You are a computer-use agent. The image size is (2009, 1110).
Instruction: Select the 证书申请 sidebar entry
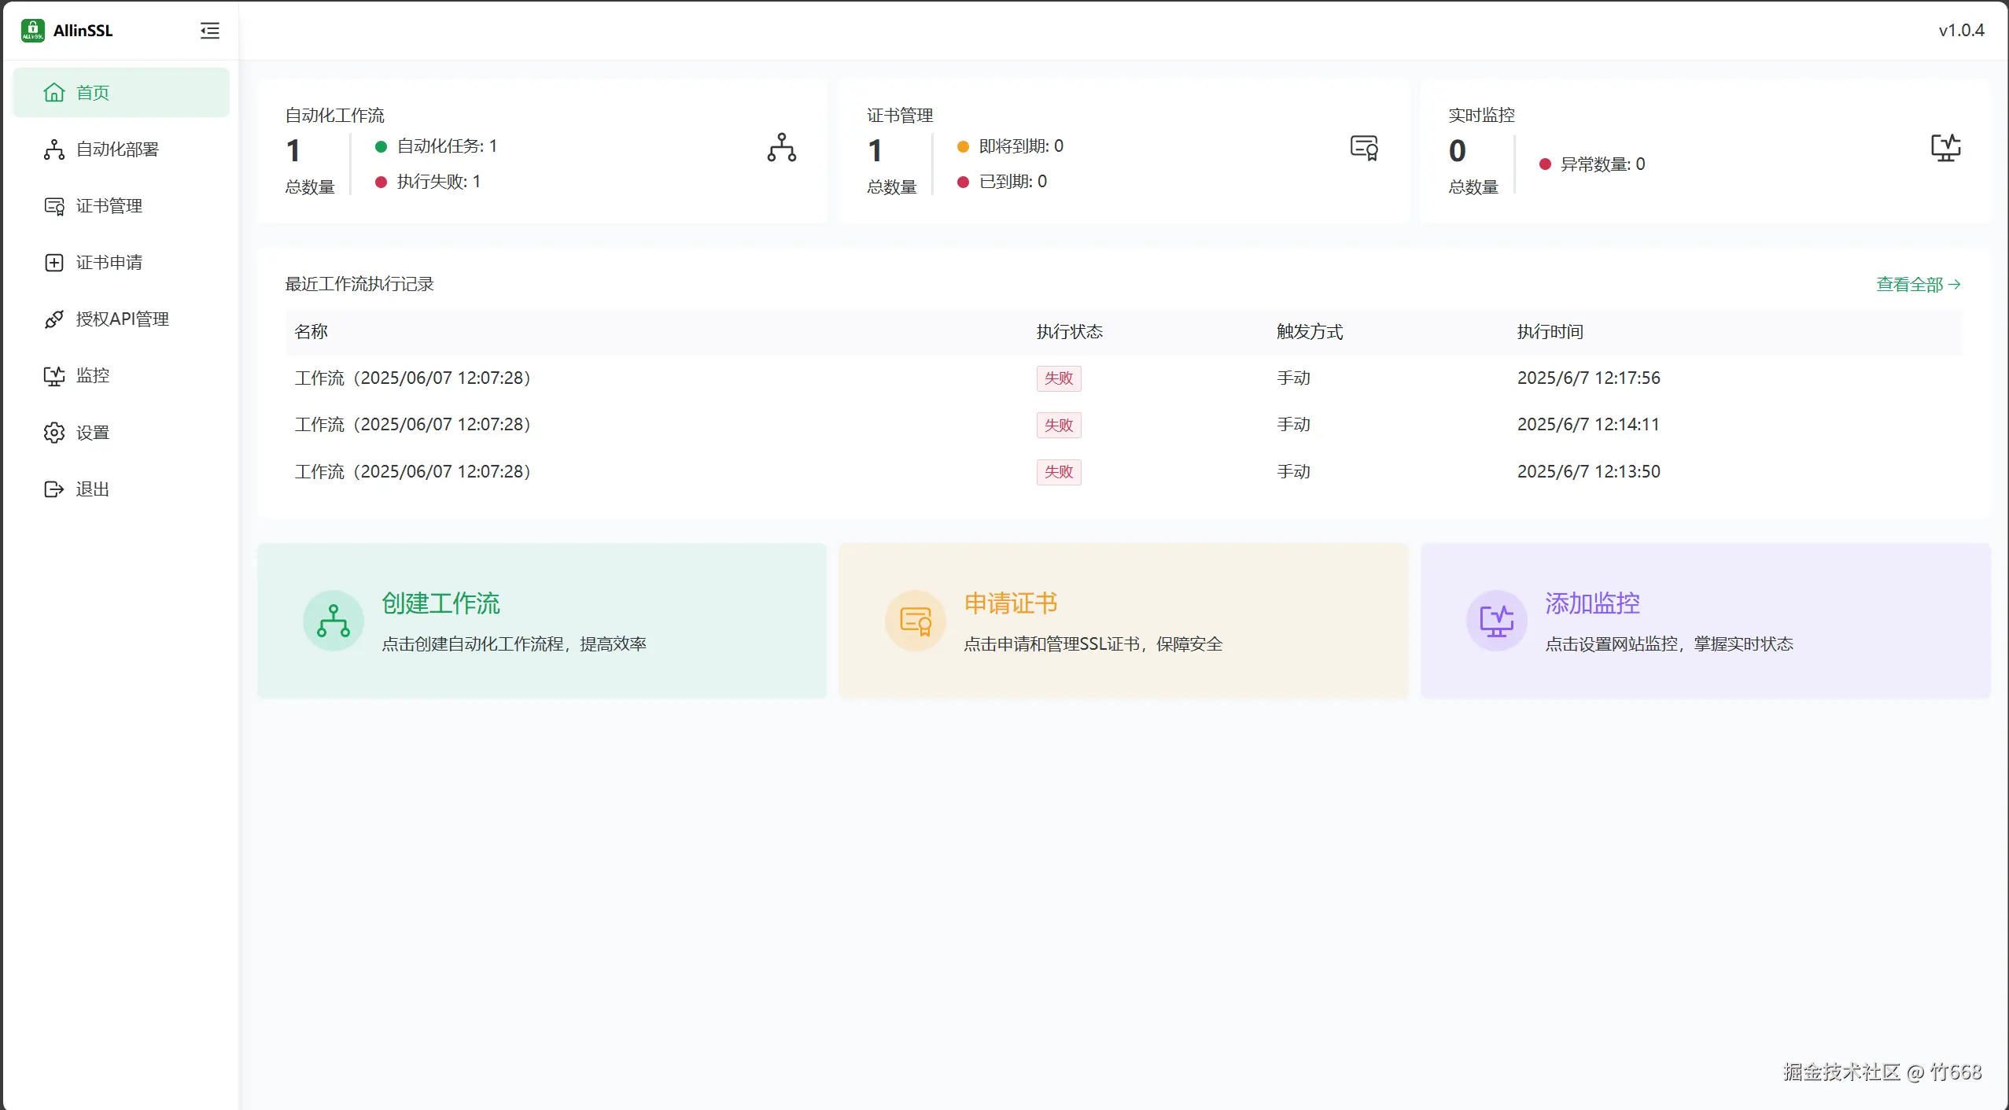(x=109, y=263)
